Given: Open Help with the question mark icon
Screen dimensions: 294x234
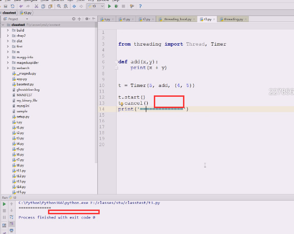Looking at the screenshot, I should pos(140,7).
